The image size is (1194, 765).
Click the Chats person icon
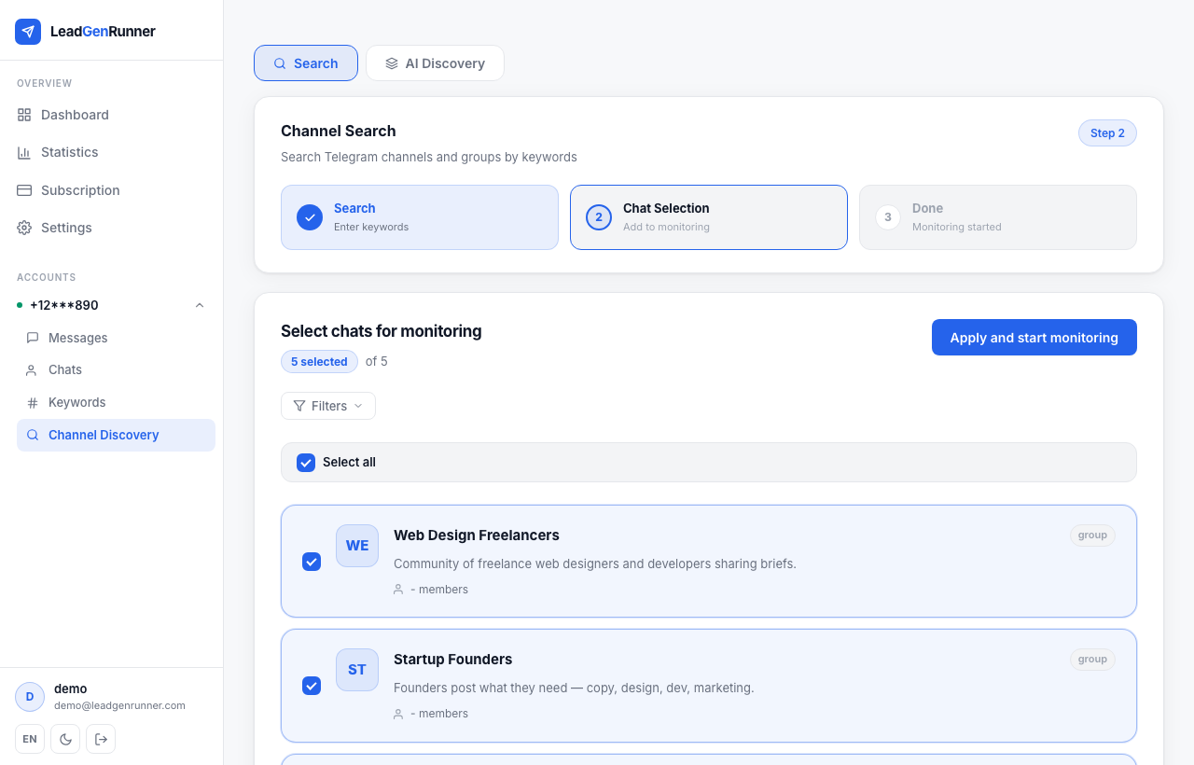[33, 370]
